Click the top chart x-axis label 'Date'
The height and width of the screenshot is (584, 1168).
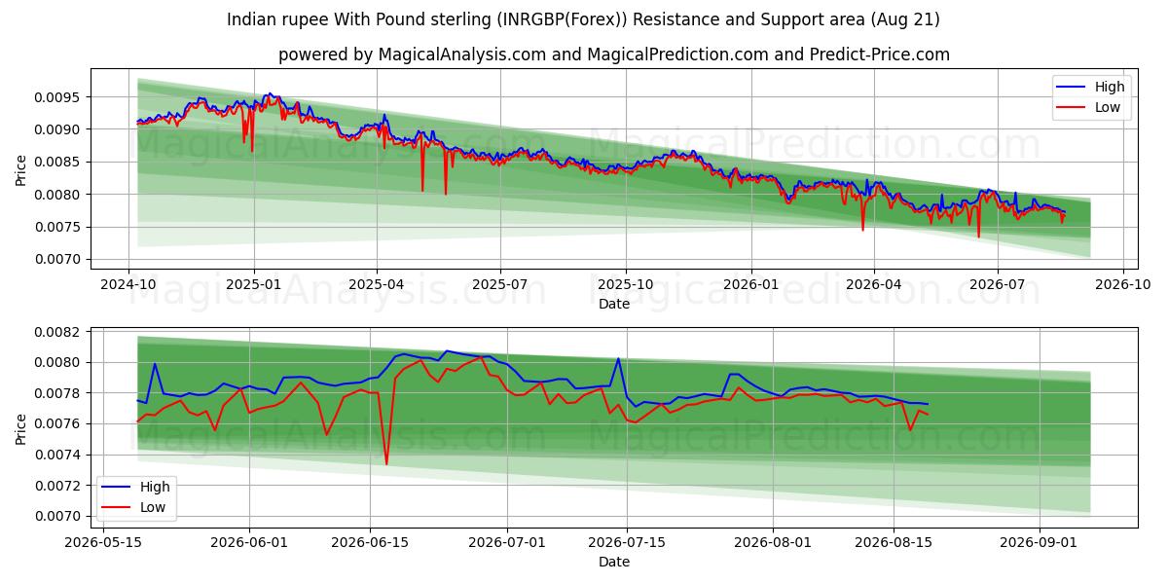pyautogui.click(x=614, y=304)
